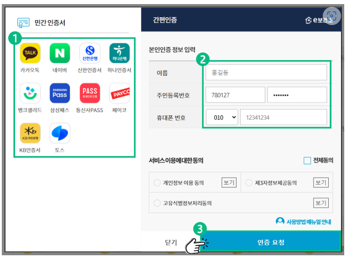357x263 pixels.
Task: Click the phone number field 12341234
Action: point(283,117)
